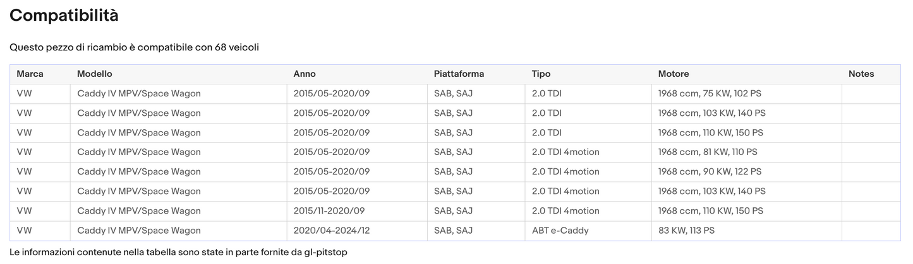Viewport: 913px width, 264px height.
Task: Click the Notes column header
Action: (x=861, y=74)
